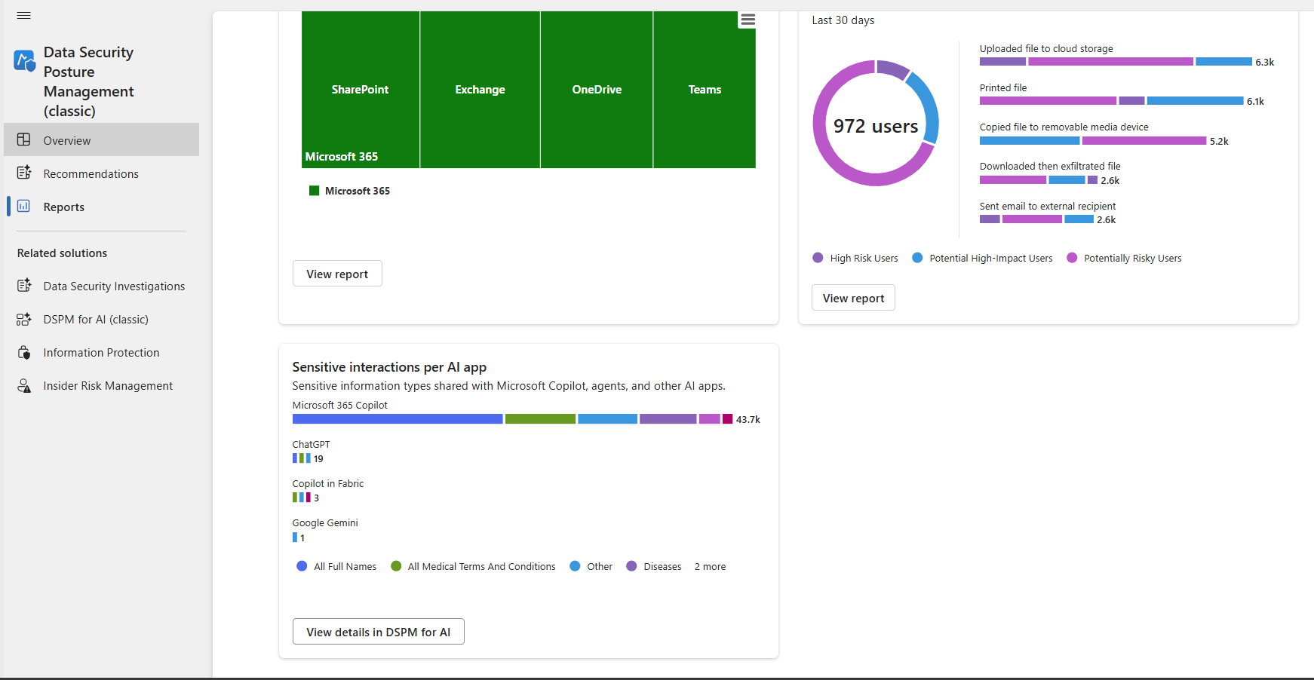
Task: Click the 'Microsoft 365' label inside the treemap
Action: pos(342,157)
